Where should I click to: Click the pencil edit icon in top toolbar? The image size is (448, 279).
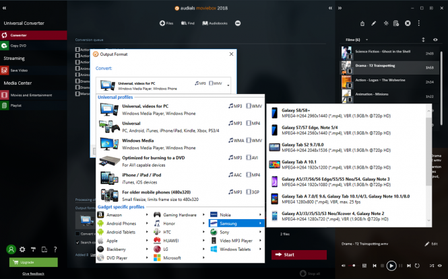(x=374, y=24)
